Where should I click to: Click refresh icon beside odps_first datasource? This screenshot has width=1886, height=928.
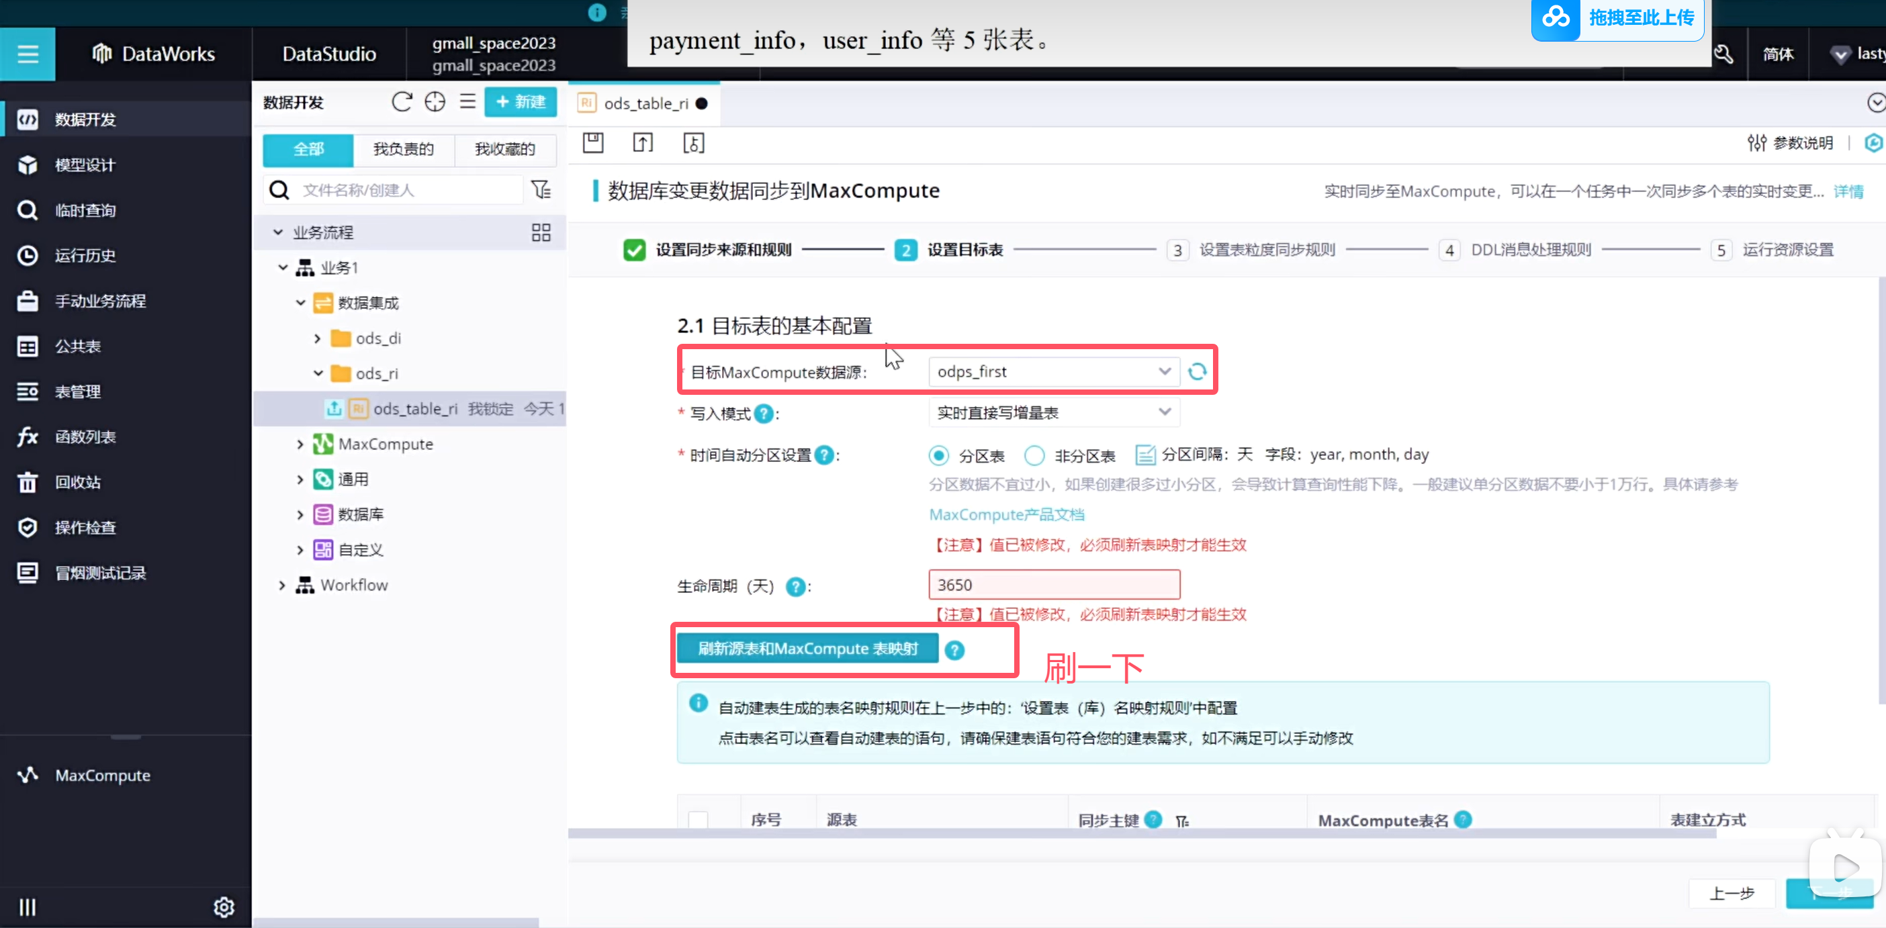pyautogui.click(x=1197, y=372)
